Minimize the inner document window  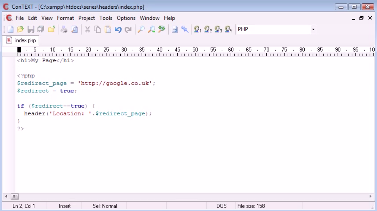pos(353,18)
